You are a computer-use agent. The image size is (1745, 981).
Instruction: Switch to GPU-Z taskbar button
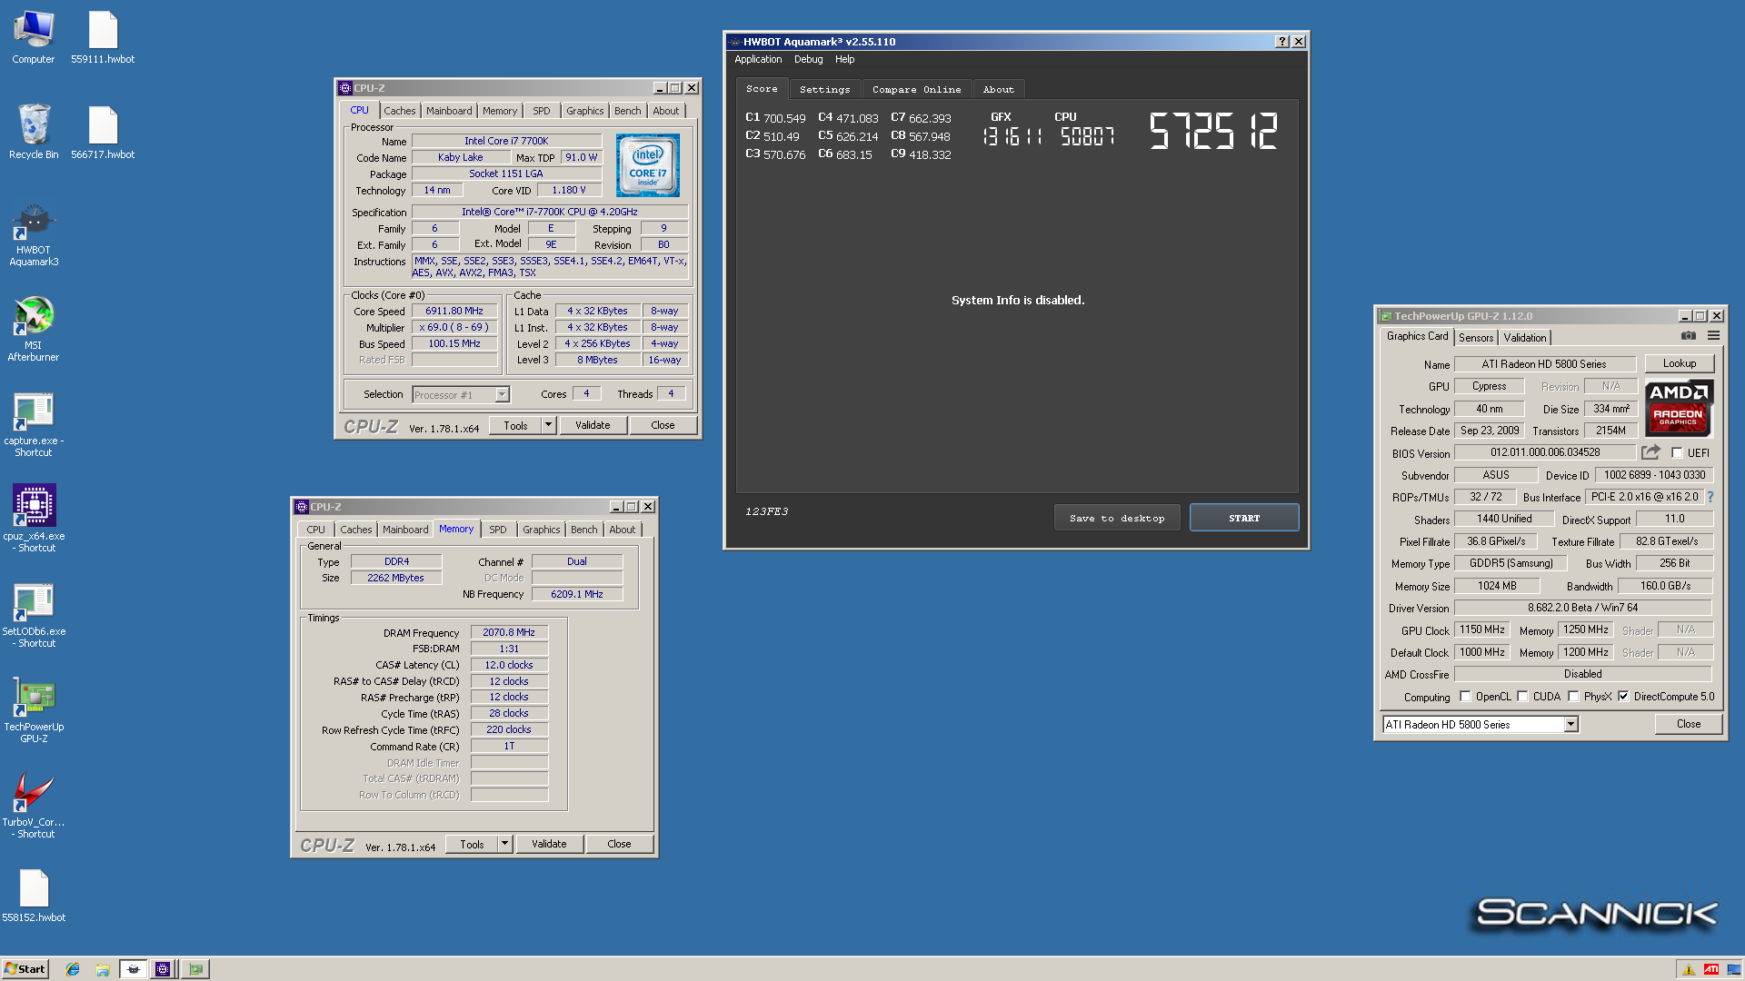195,969
